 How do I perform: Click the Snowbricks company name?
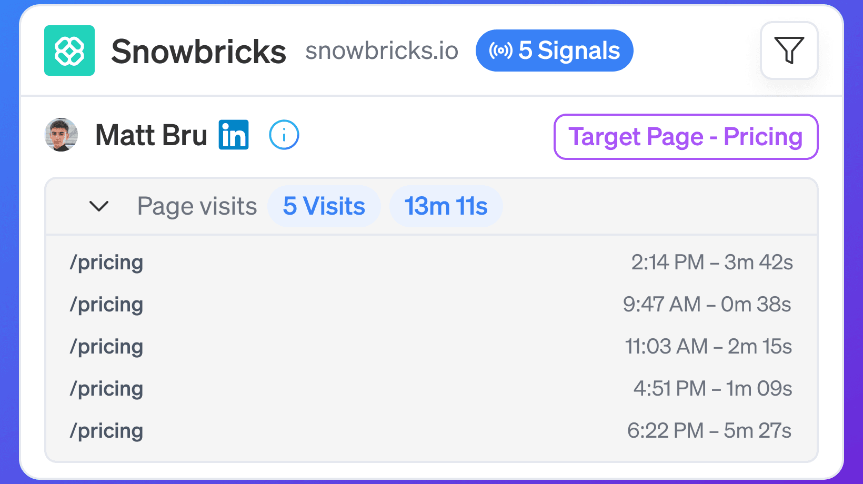click(199, 52)
